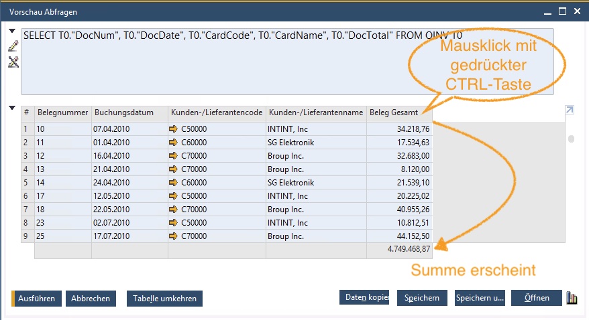Image resolution: width=589 pixels, height=320 pixels.
Task: Click link arrow for C60000 in row 5
Action: click(x=175, y=183)
